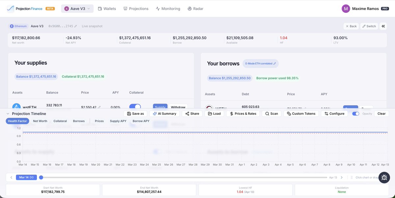
Task: Switch to Borrow APY tab
Action: tap(141, 121)
